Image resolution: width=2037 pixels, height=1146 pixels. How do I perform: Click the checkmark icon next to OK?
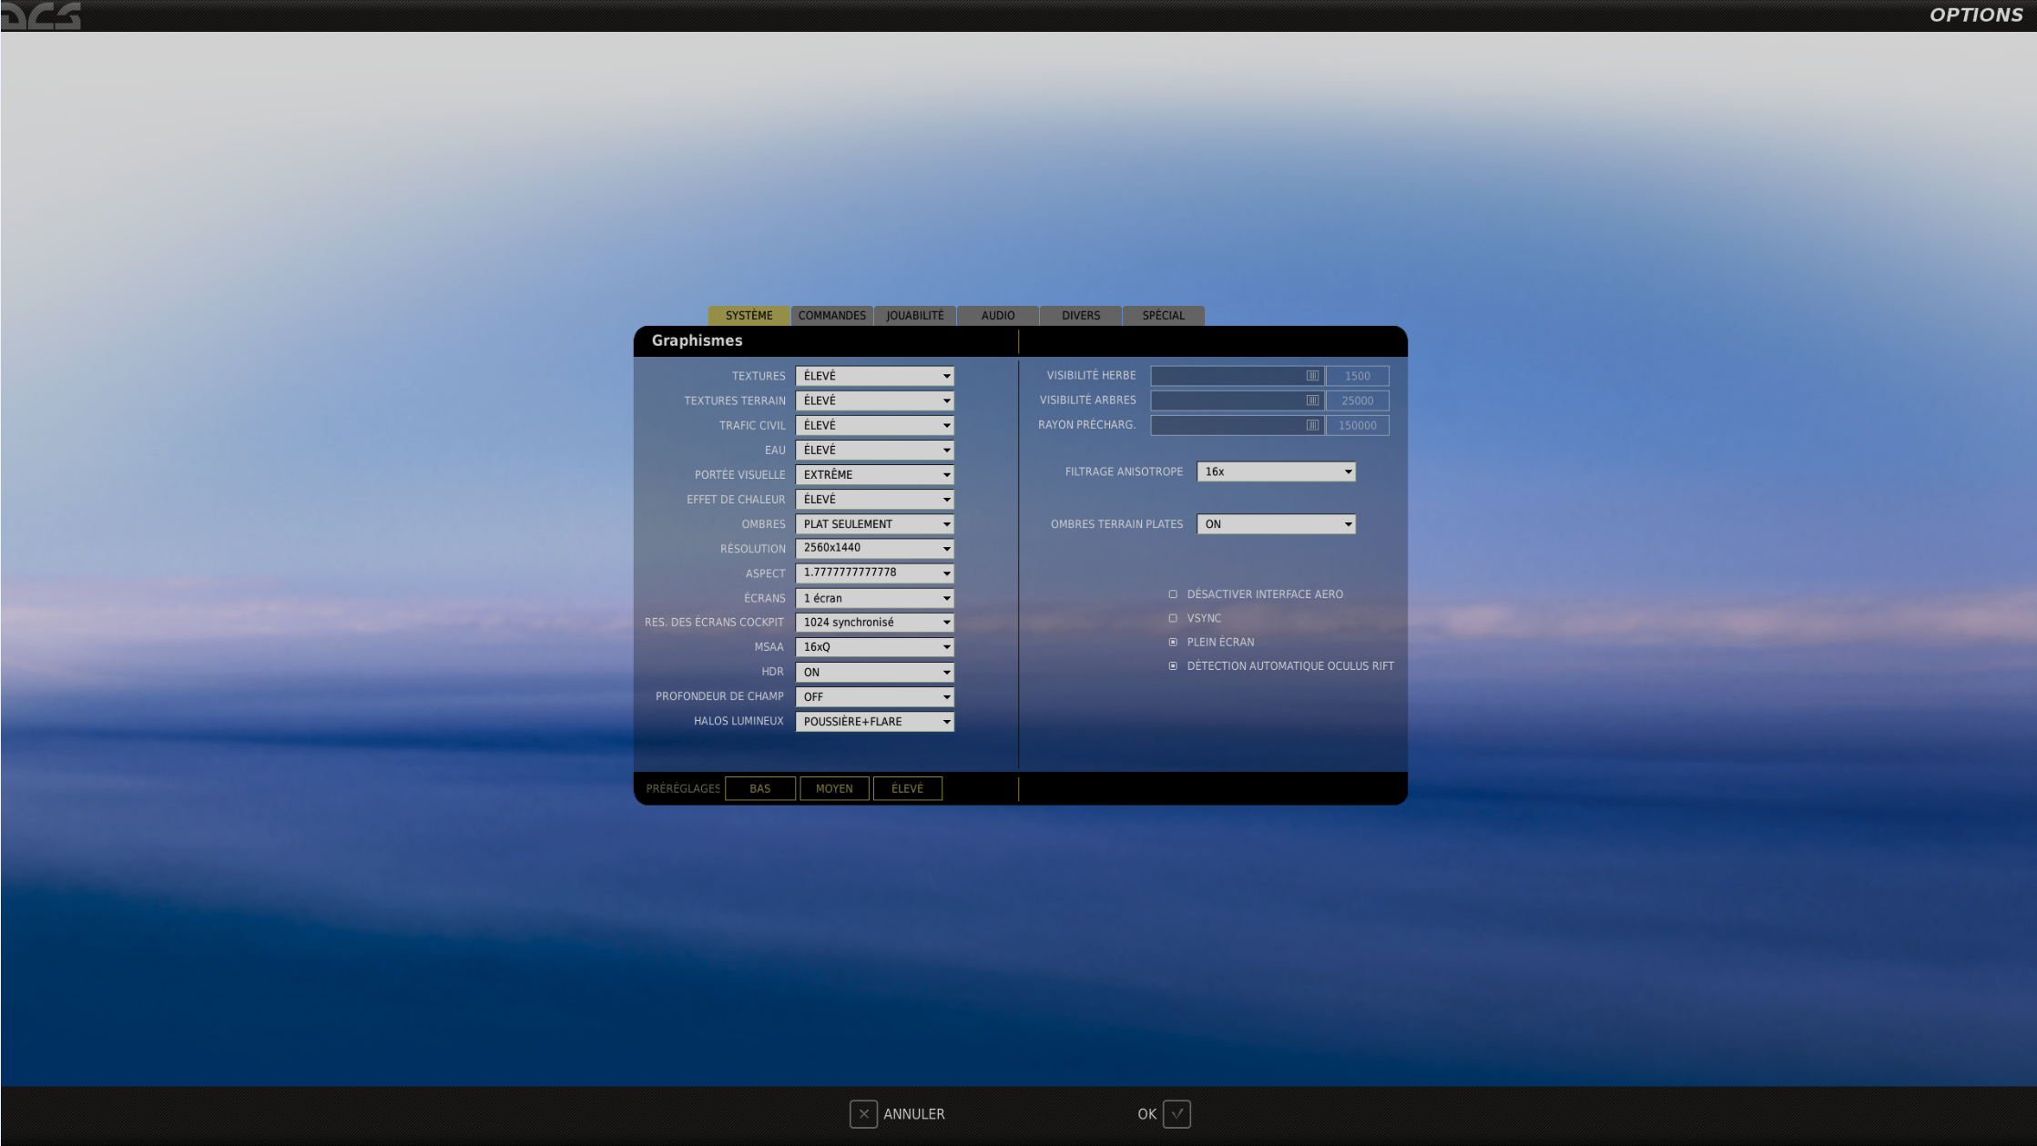pos(1176,1113)
